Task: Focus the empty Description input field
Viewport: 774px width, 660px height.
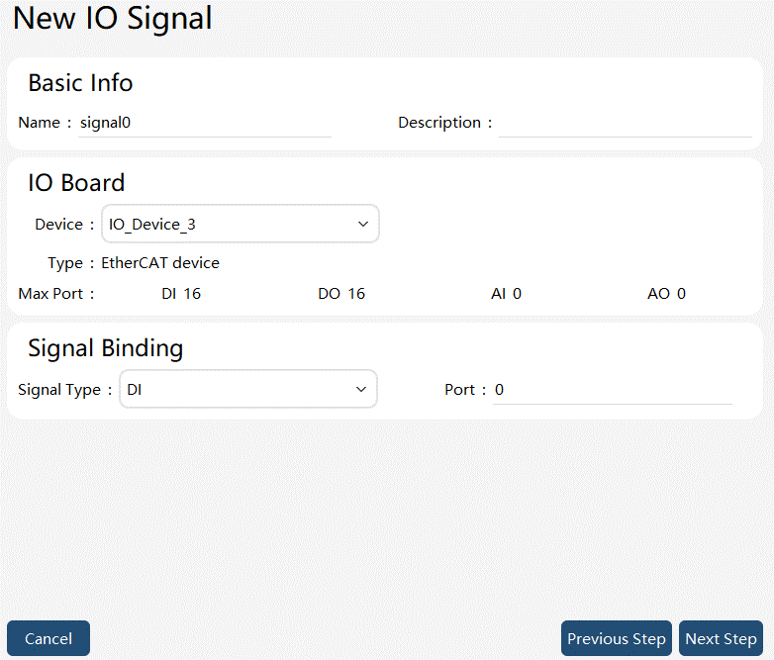Action: pyautogui.click(x=625, y=123)
